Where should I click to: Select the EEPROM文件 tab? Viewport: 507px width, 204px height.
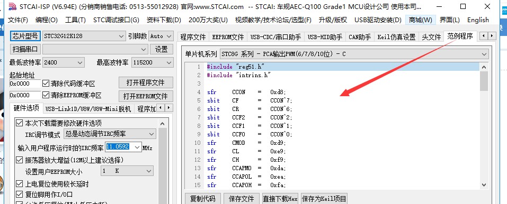coord(228,37)
